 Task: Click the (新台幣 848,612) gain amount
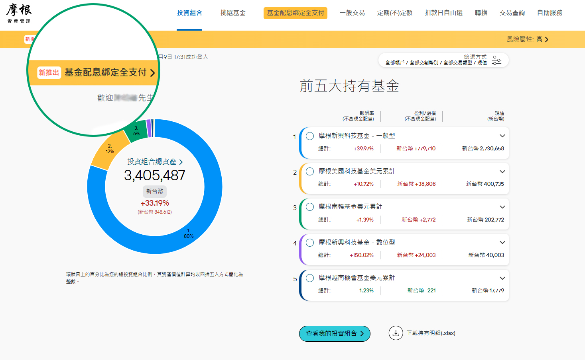(x=155, y=212)
